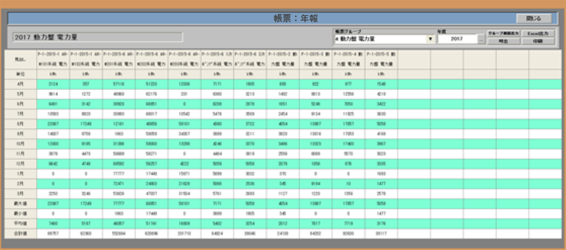Screen dimensions: 566x250
Task: Select the 10月 row label
Action: click(x=20, y=144)
